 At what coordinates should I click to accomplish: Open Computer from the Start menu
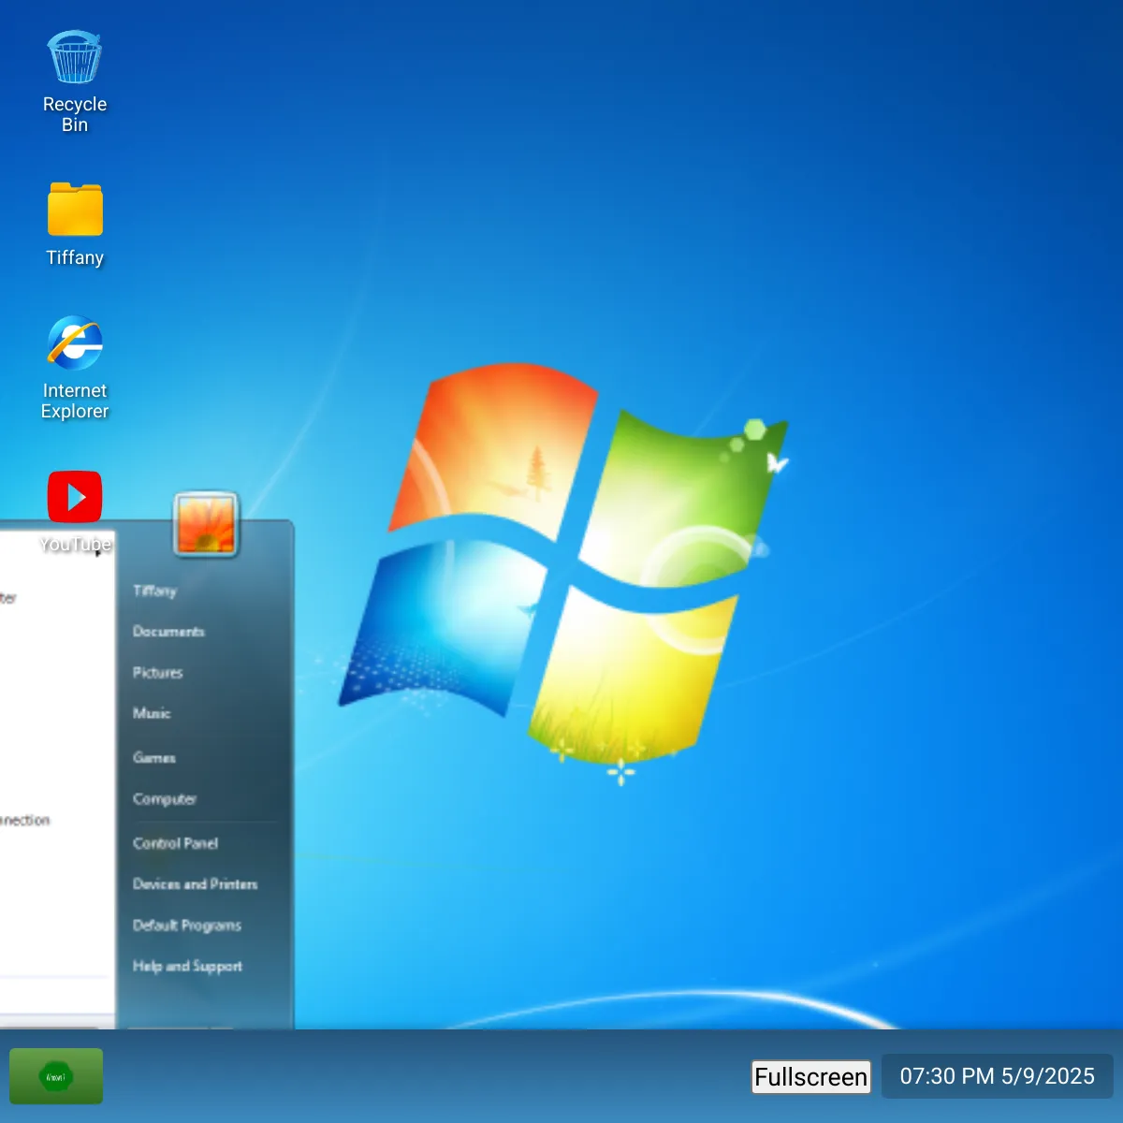click(165, 799)
